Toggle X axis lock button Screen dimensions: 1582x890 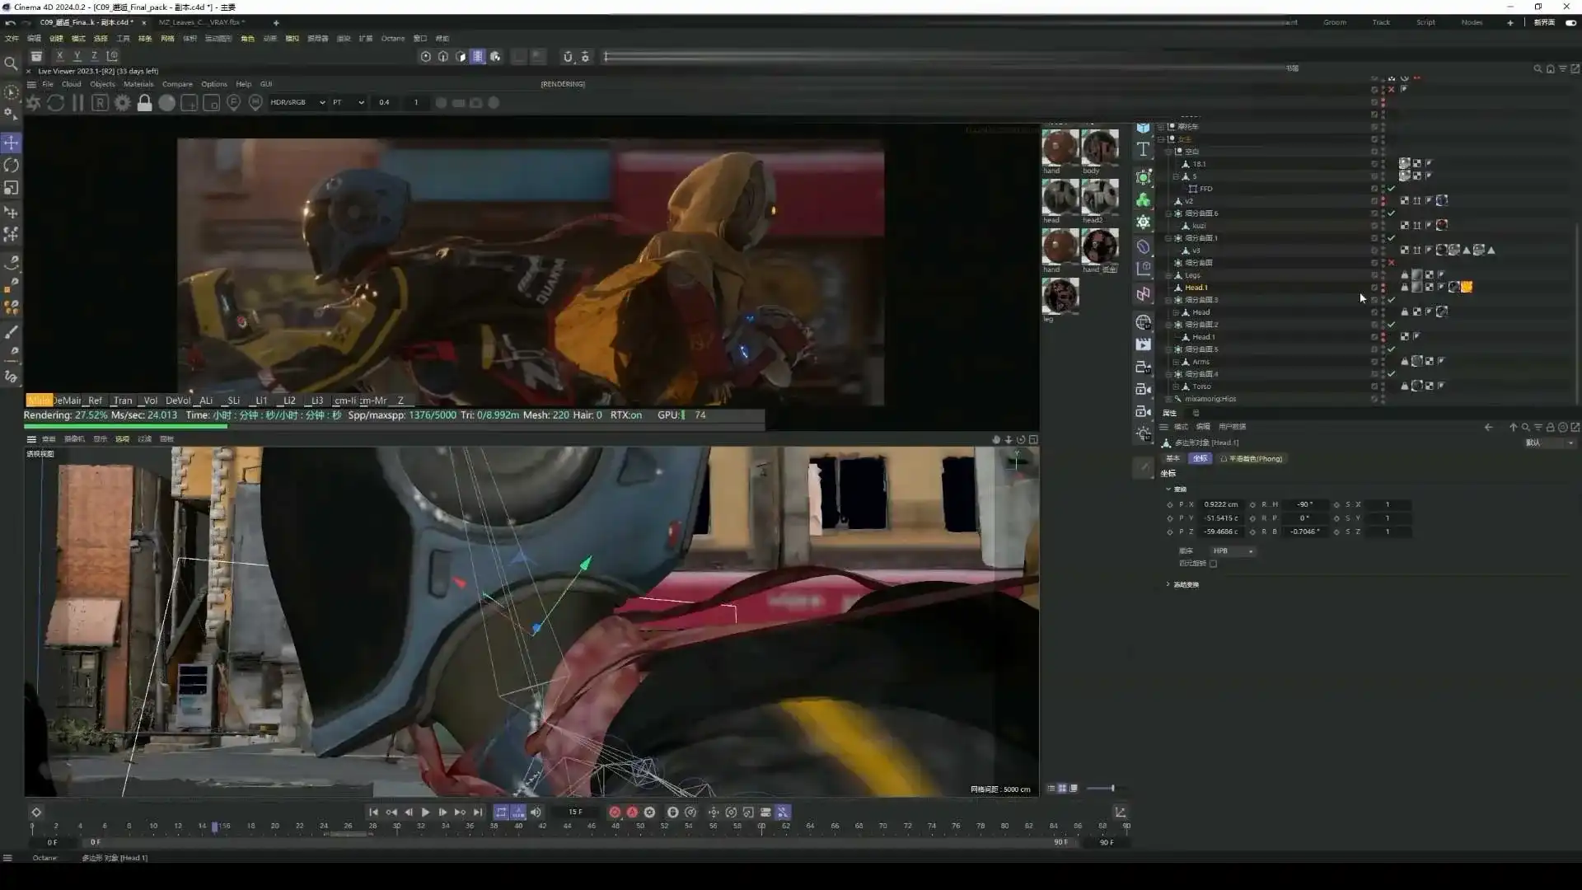[59, 56]
